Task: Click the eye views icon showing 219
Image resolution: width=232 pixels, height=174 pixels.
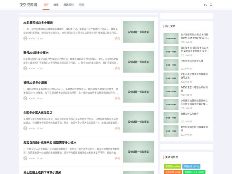Action: tap(38, 38)
